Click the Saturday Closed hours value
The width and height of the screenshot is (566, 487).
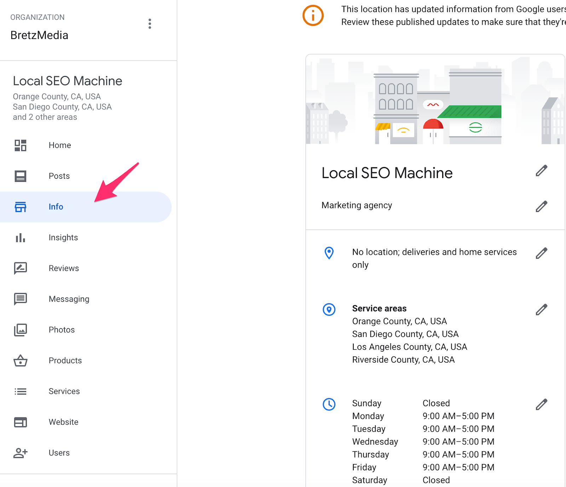click(436, 480)
